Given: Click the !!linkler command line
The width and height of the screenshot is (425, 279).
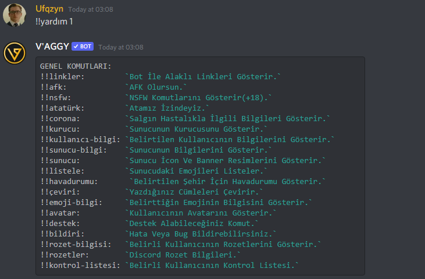Looking at the screenshot, I should point(160,77).
